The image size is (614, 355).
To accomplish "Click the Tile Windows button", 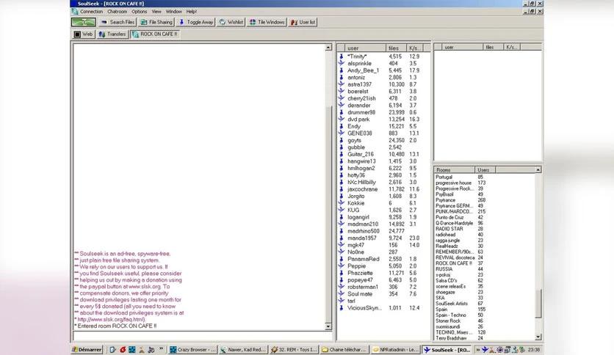I will (x=267, y=22).
